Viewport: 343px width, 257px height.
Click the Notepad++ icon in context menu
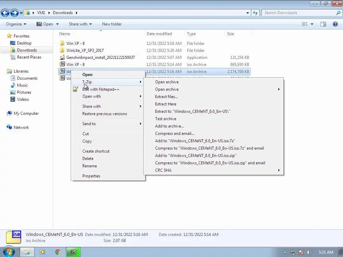click(75, 89)
